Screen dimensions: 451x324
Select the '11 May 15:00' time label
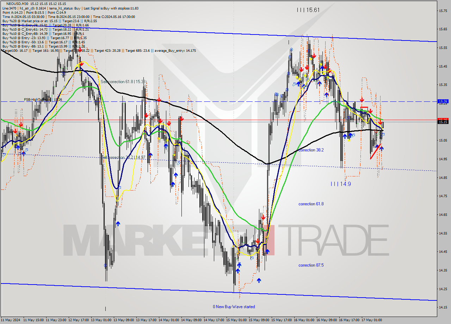33,320
